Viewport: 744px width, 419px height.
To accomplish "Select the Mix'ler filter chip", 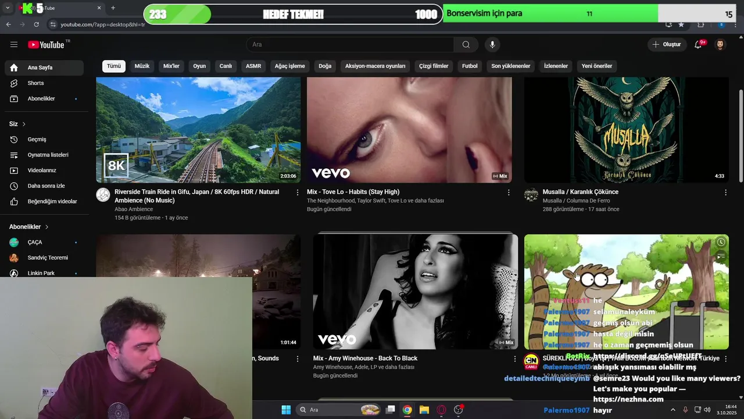I will [171, 66].
